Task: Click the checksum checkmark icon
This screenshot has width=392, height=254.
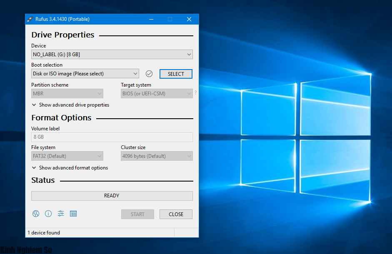Action: tap(149, 74)
